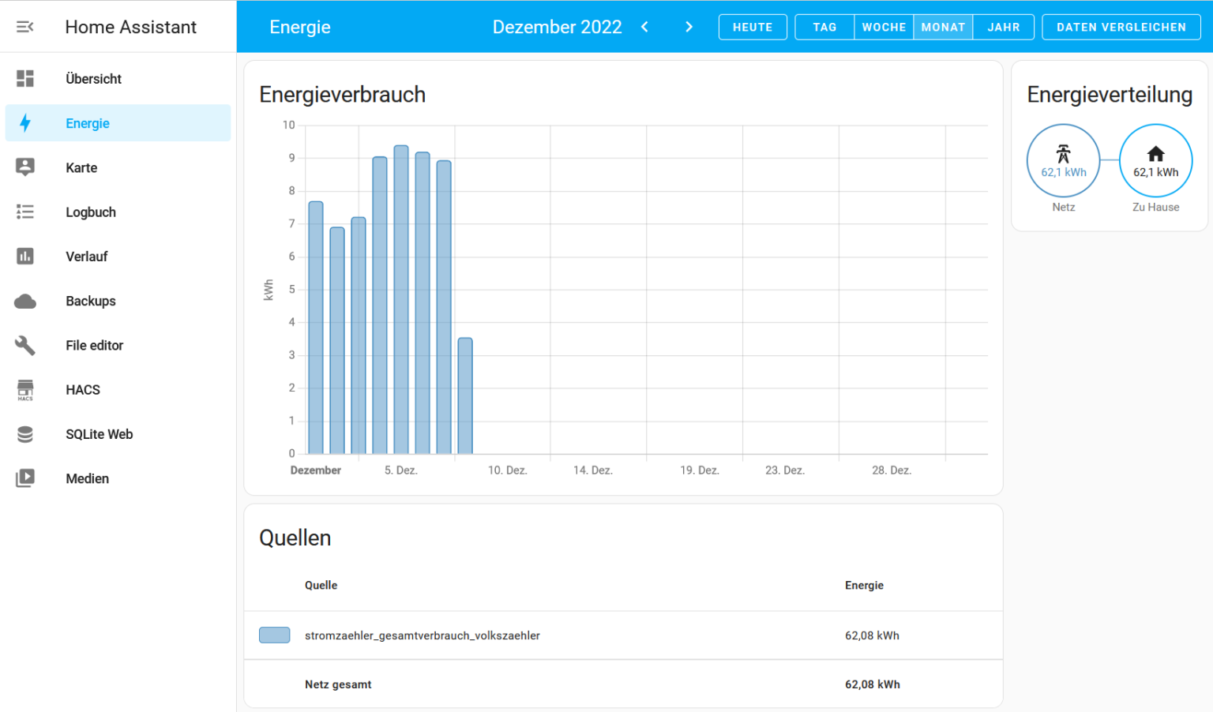Go to next month with right chevron

(x=689, y=27)
